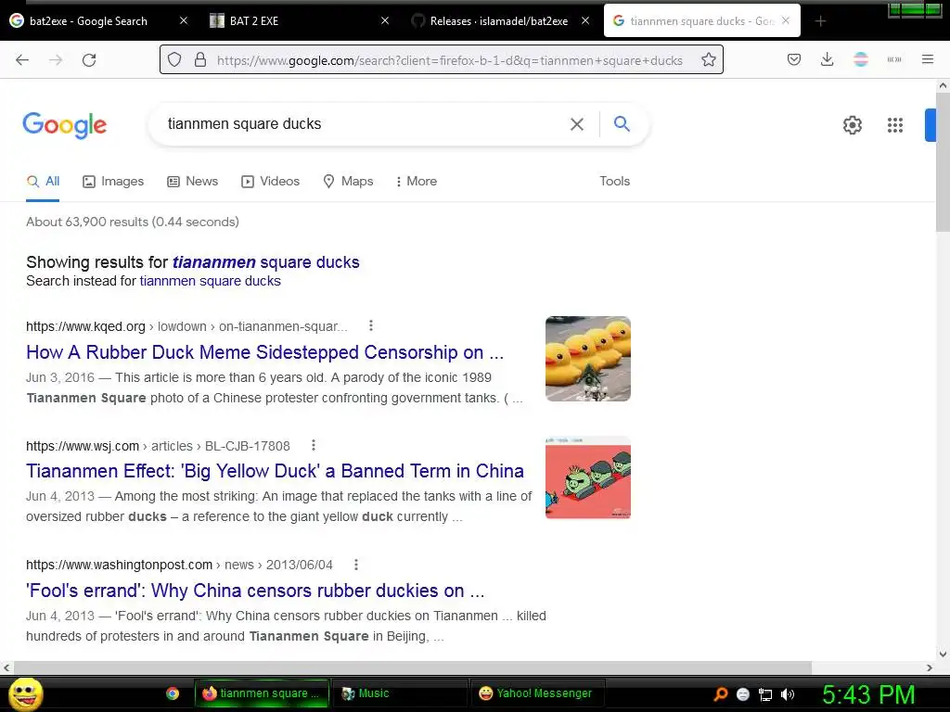Image resolution: width=950 pixels, height=712 pixels.
Task: Open options for the kqed.org result
Action: click(x=371, y=325)
